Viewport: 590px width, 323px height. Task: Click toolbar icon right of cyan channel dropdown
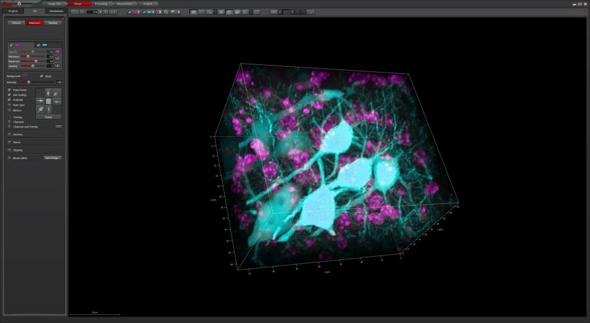159,12
